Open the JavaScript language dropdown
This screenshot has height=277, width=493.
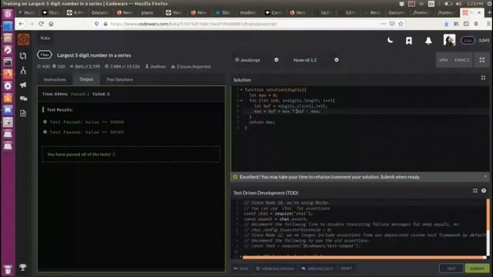(x=257, y=60)
